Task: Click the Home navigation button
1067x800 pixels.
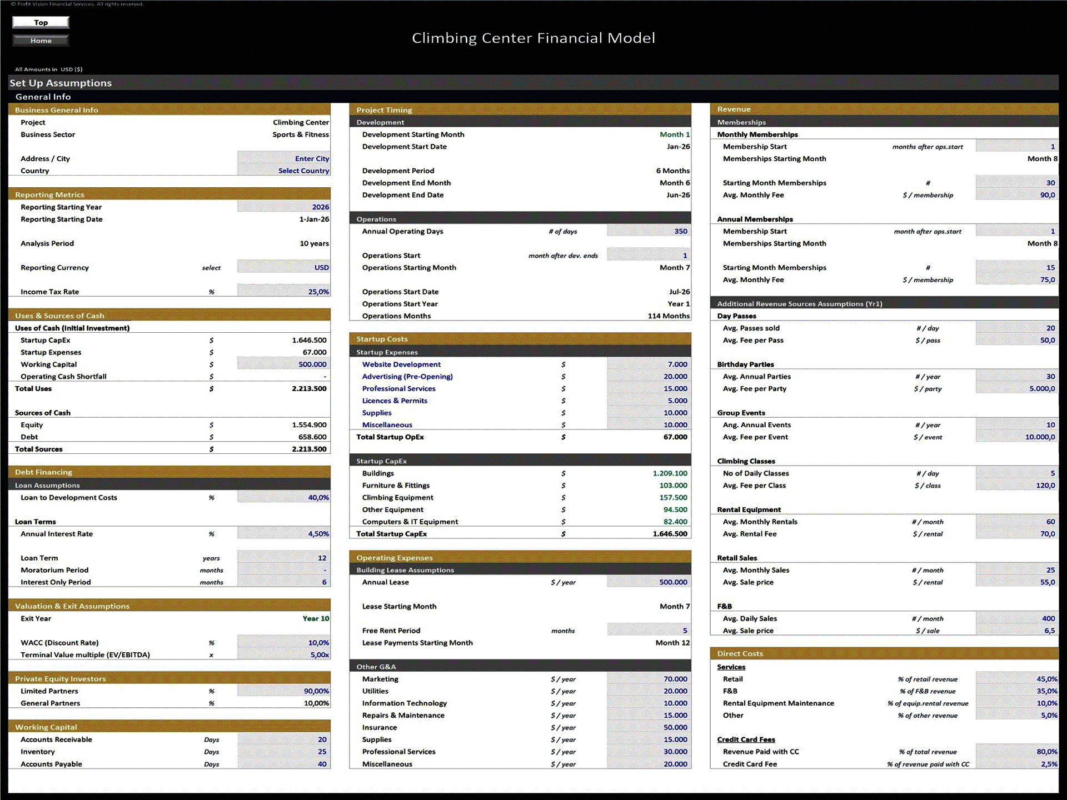Action: 41,40
